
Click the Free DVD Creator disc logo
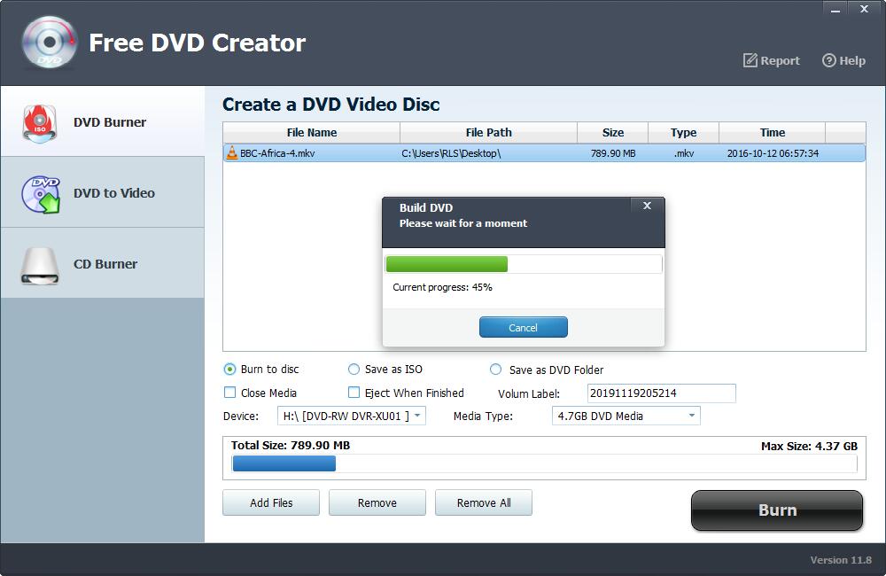tap(49, 43)
